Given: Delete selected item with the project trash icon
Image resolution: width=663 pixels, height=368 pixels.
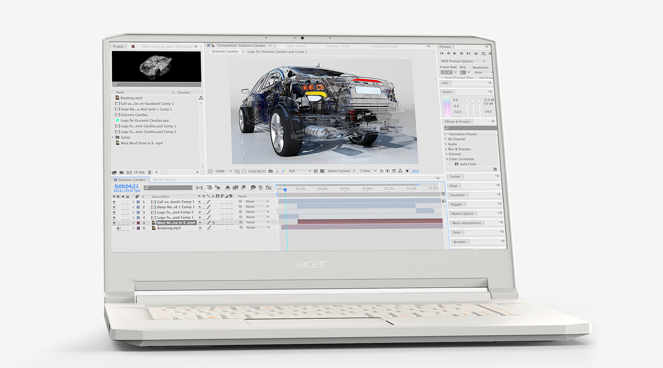Looking at the screenshot, I should click(149, 172).
